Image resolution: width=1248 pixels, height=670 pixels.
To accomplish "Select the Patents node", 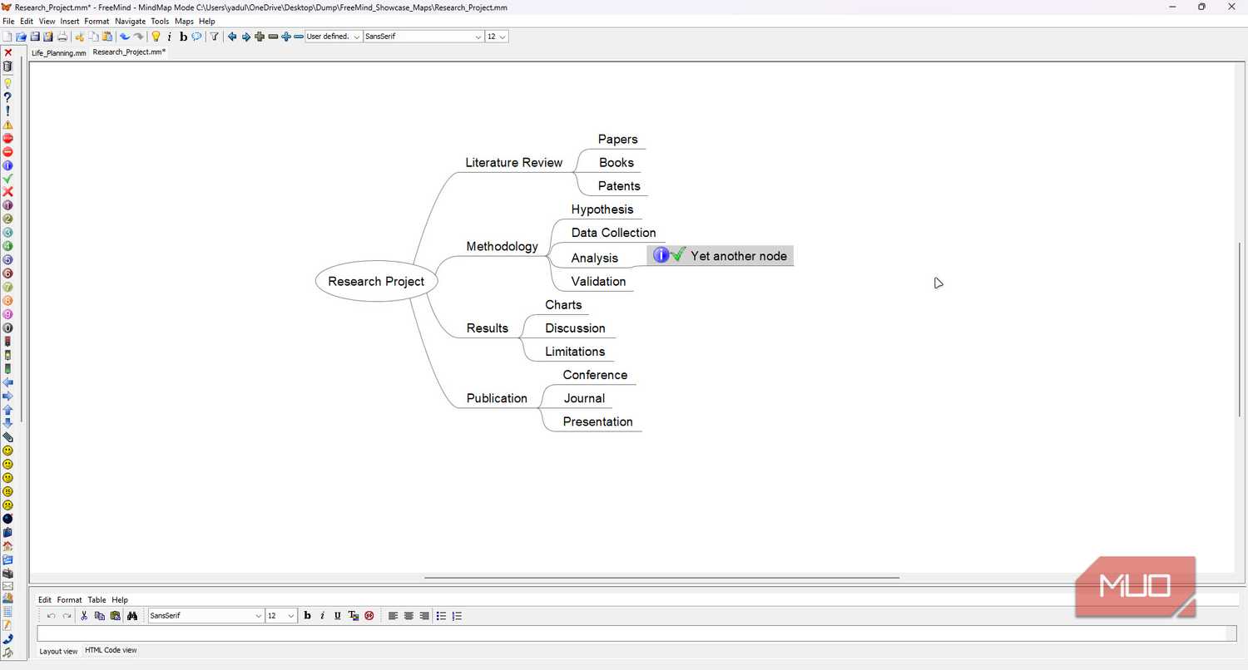I will [619, 186].
